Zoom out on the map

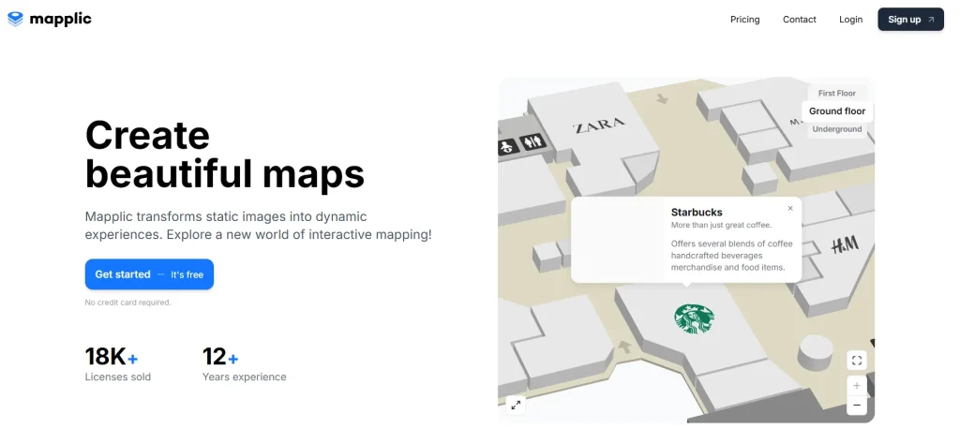(857, 405)
